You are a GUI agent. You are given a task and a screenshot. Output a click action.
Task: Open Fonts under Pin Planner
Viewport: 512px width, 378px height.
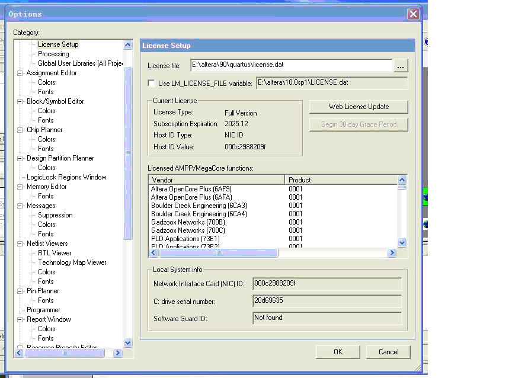[46, 300]
